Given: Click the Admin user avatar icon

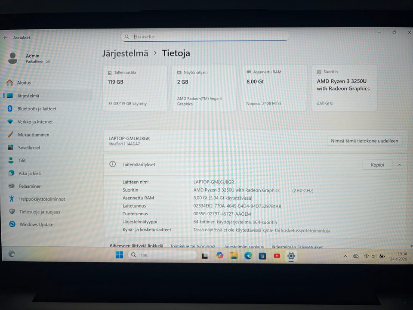Looking at the screenshot, I should pos(12,58).
